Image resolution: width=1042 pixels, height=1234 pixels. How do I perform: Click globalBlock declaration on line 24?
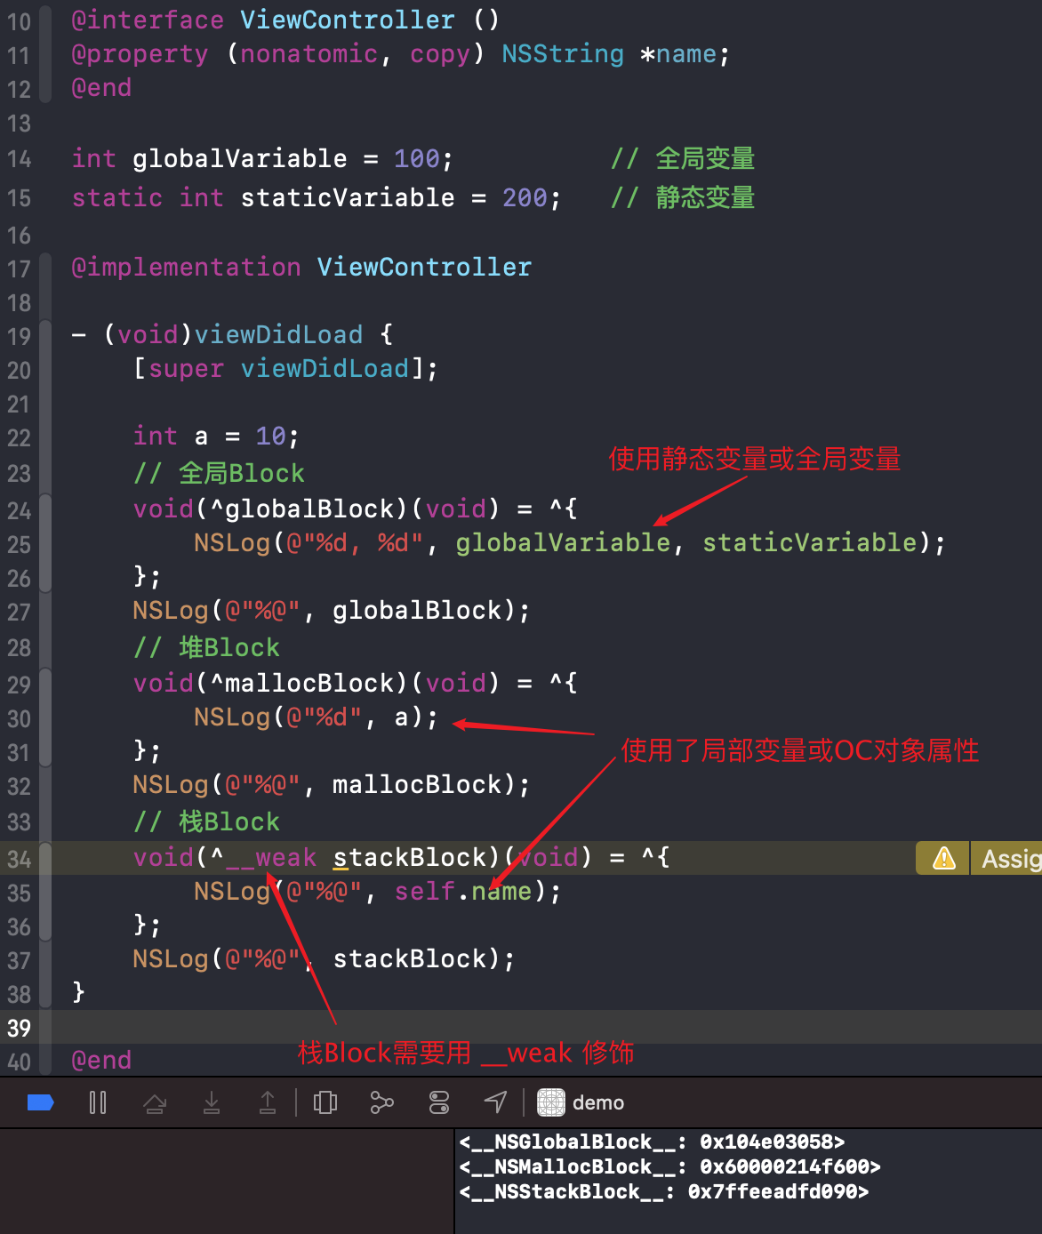coord(309,509)
